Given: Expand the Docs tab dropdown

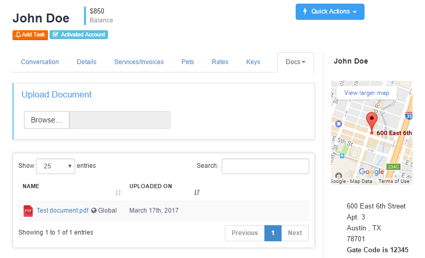Looking at the screenshot, I should [x=296, y=62].
